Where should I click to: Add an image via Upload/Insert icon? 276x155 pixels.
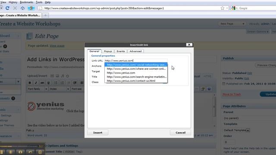[52, 76]
